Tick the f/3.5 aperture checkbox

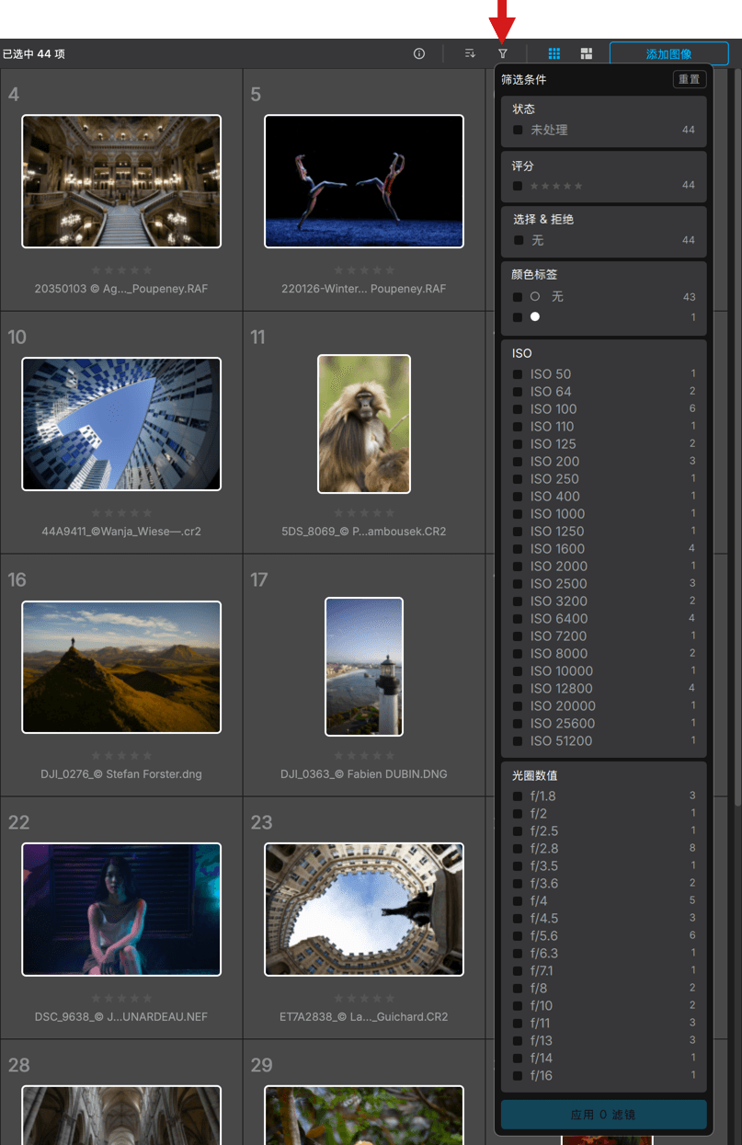(x=518, y=866)
